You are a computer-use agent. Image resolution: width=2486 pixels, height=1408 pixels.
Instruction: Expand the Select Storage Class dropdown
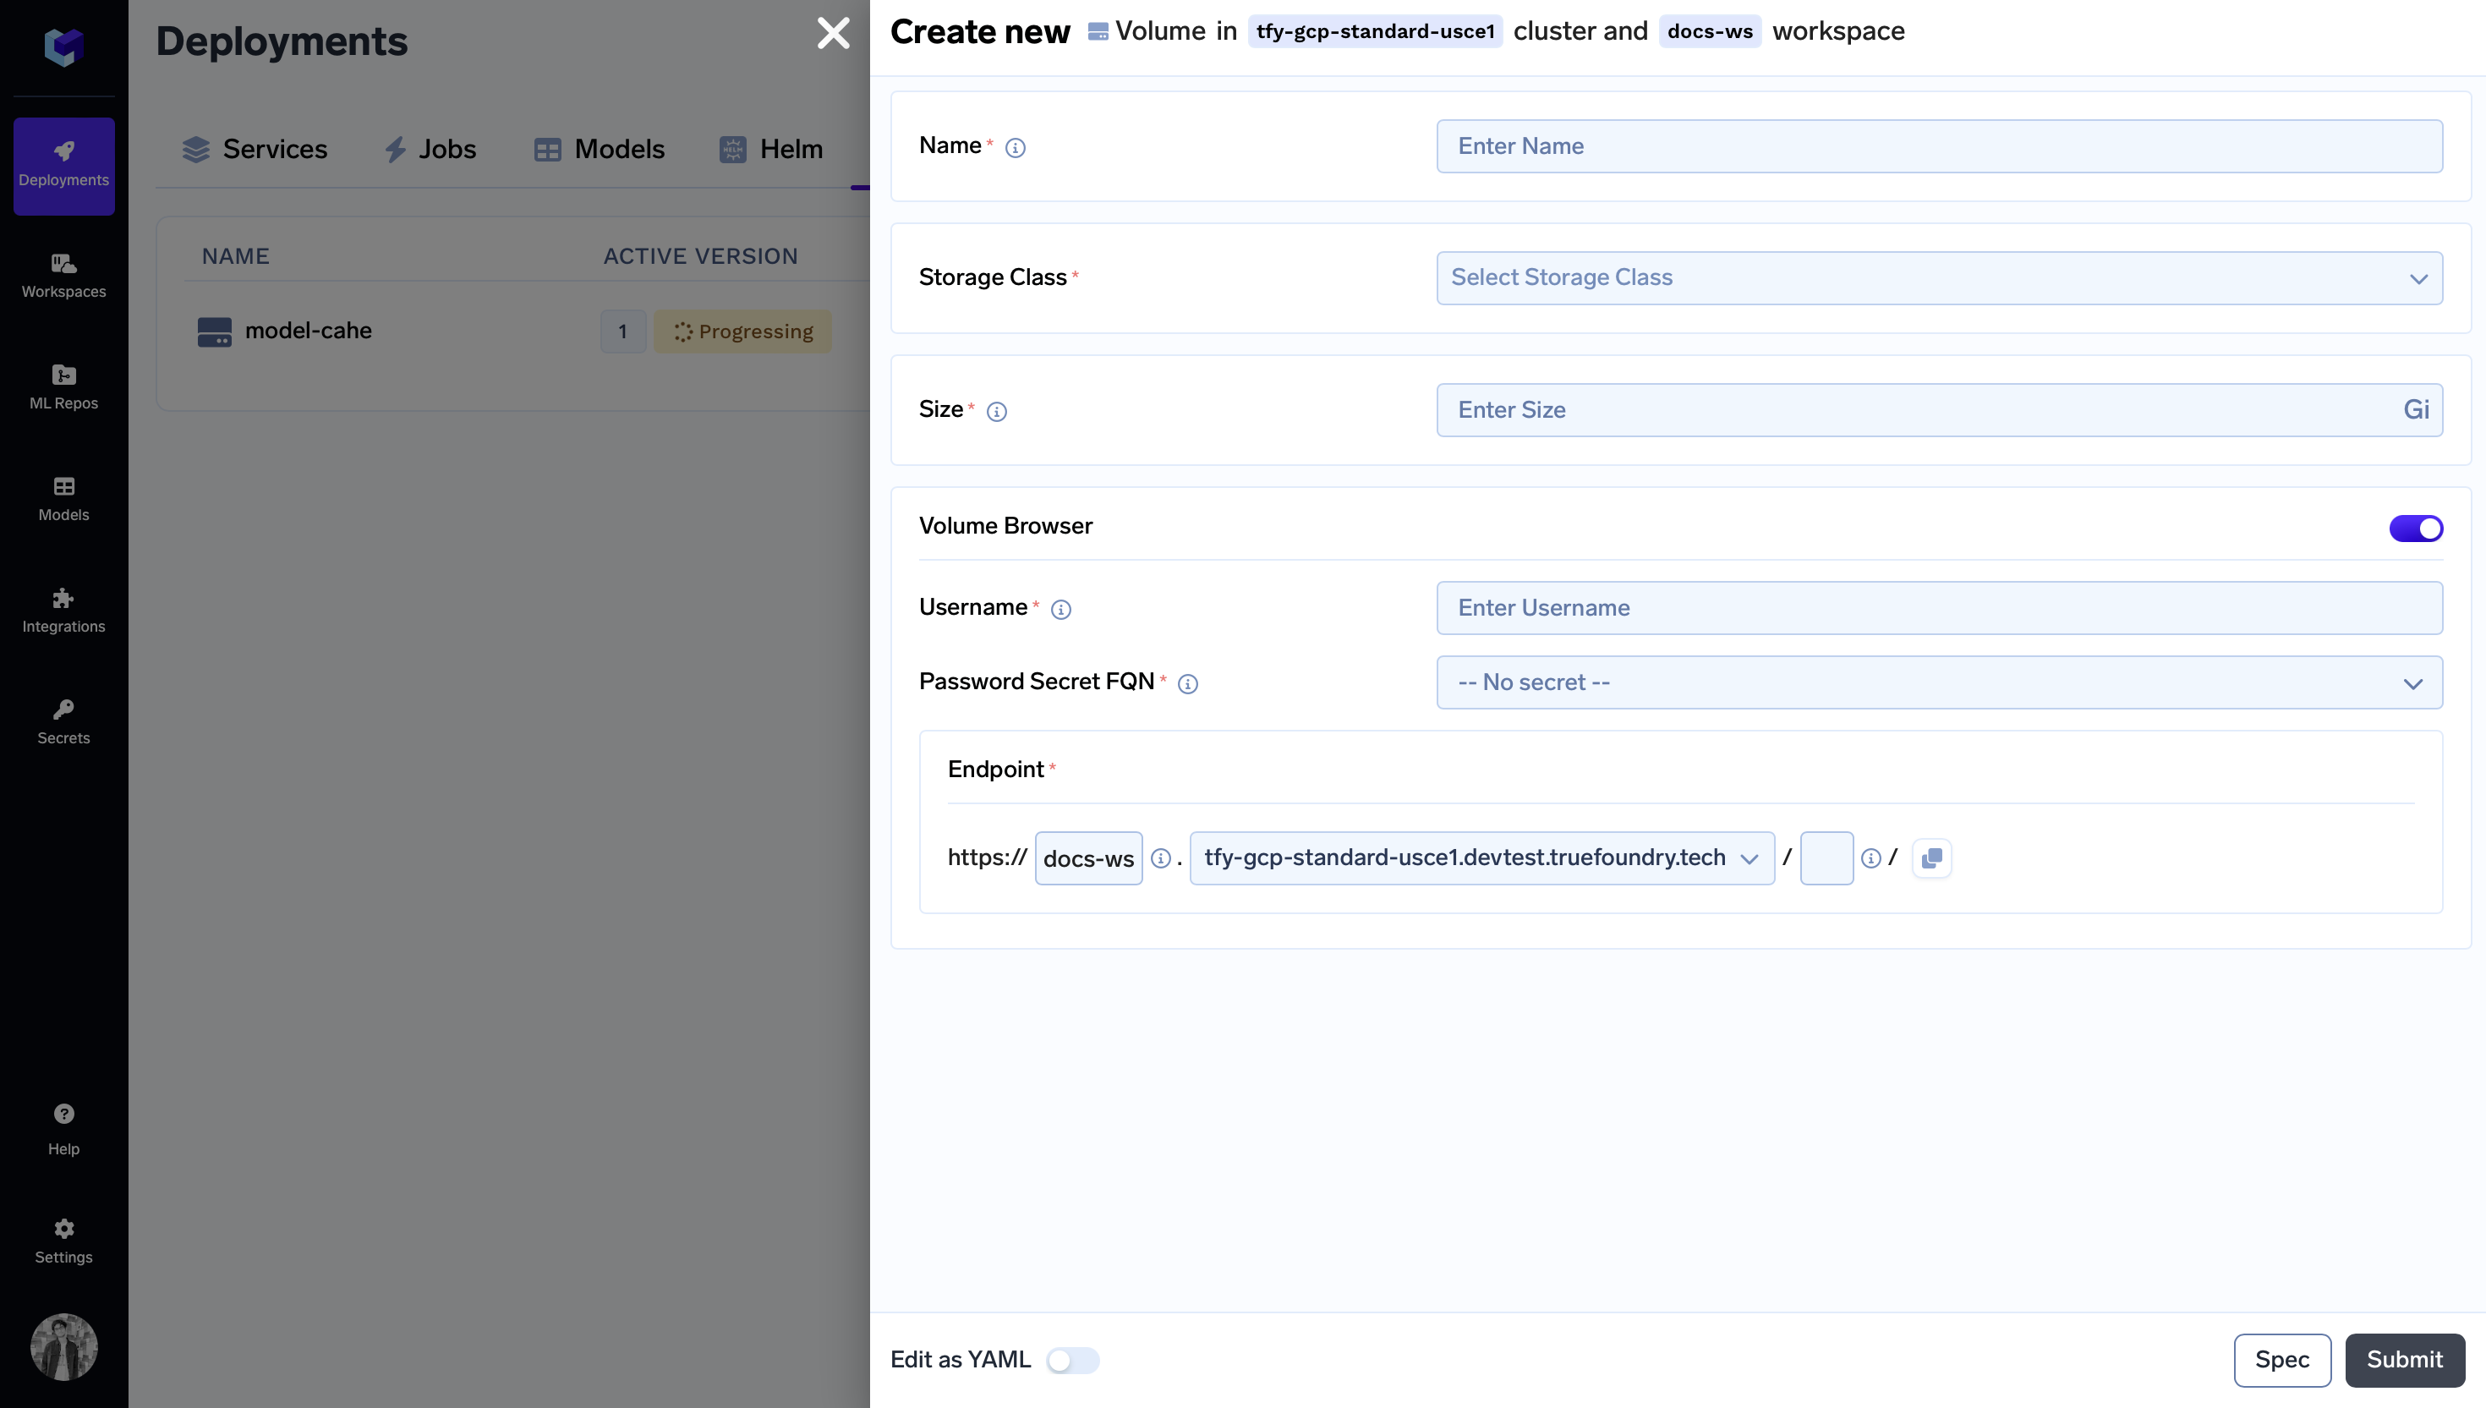[1939, 278]
